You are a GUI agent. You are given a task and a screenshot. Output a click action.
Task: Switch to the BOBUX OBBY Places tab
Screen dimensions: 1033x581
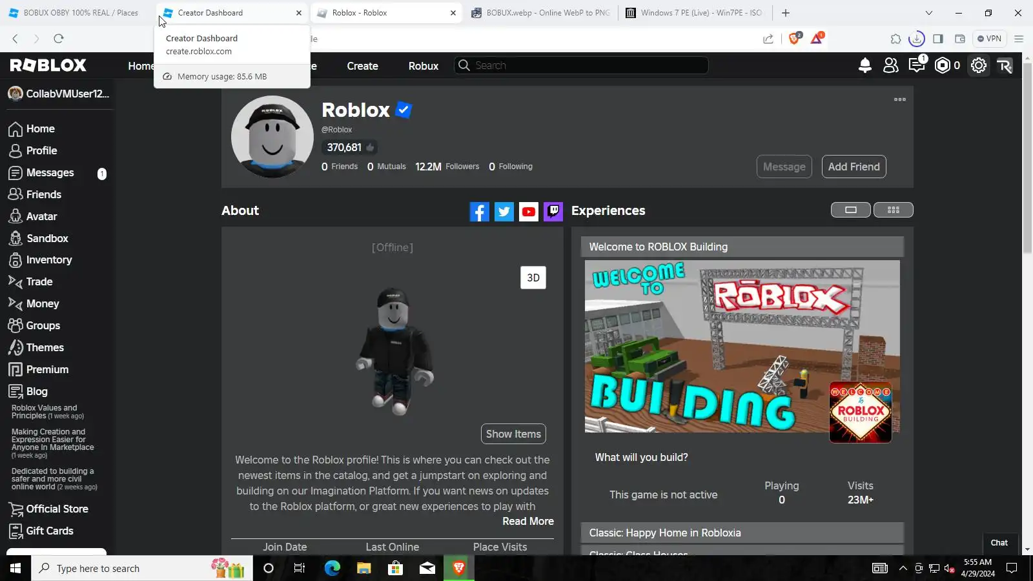point(77,13)
